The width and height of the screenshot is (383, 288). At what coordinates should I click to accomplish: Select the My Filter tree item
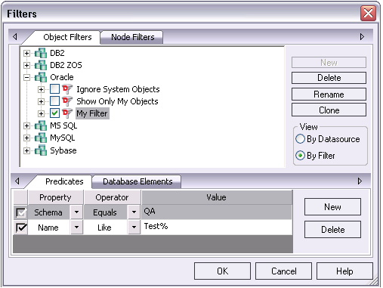[92, 113]
